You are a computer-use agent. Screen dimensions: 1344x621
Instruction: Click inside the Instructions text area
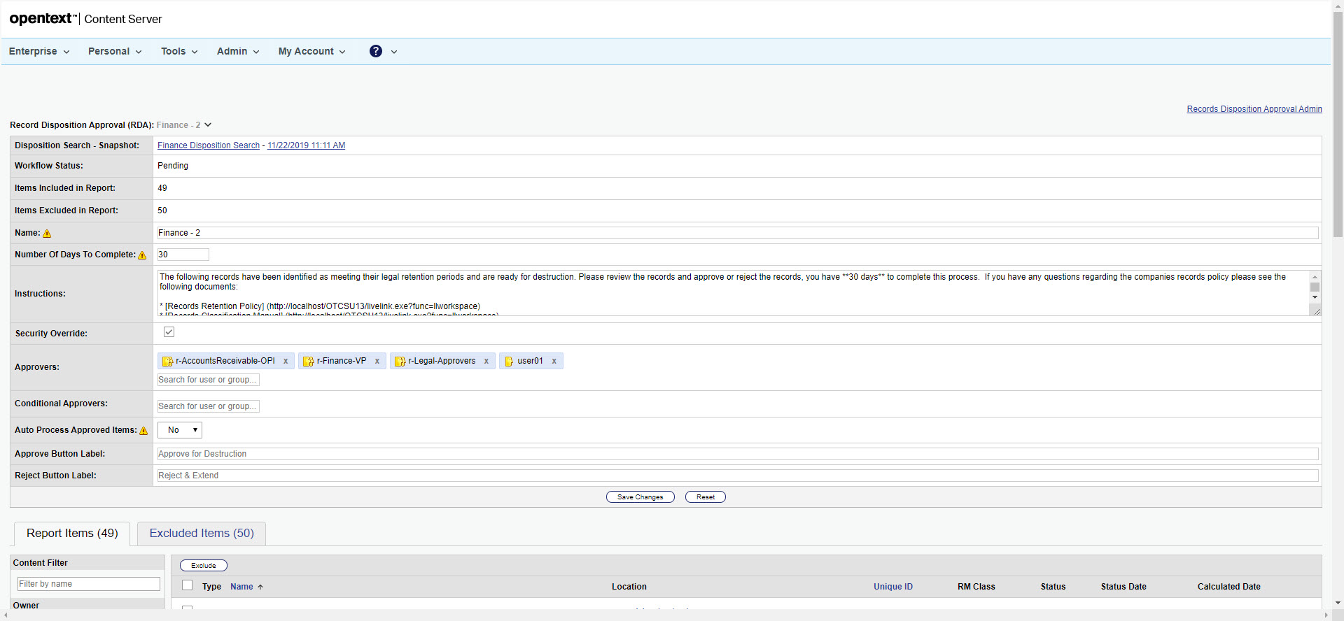pyautogui.click(x=733, y=293)
